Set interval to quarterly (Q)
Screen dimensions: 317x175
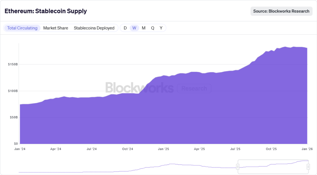pyautogui.click(x=153, y=28)
